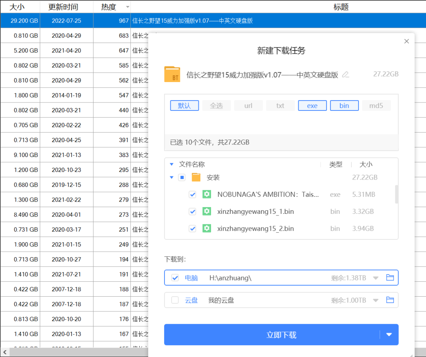Browse for a folder for the 云盘 save location

pyautogui.click(x=390, y=300)
